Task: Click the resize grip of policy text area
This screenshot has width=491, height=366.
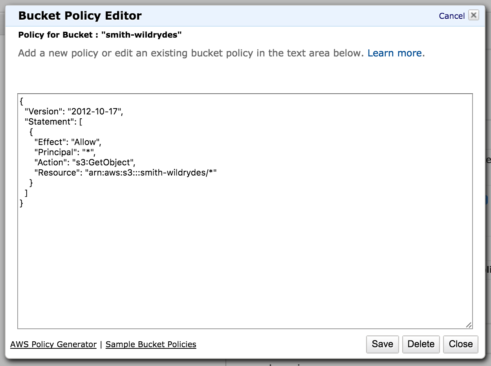Action: (x=469, y=325)
